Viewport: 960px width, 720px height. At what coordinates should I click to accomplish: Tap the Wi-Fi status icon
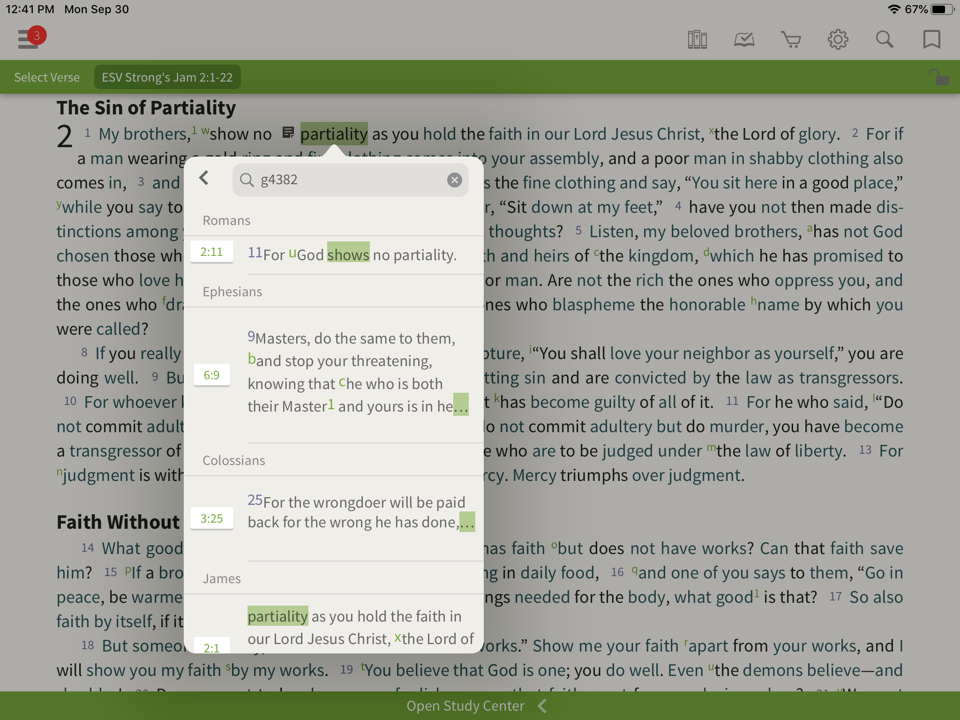[x=894, y=9]
